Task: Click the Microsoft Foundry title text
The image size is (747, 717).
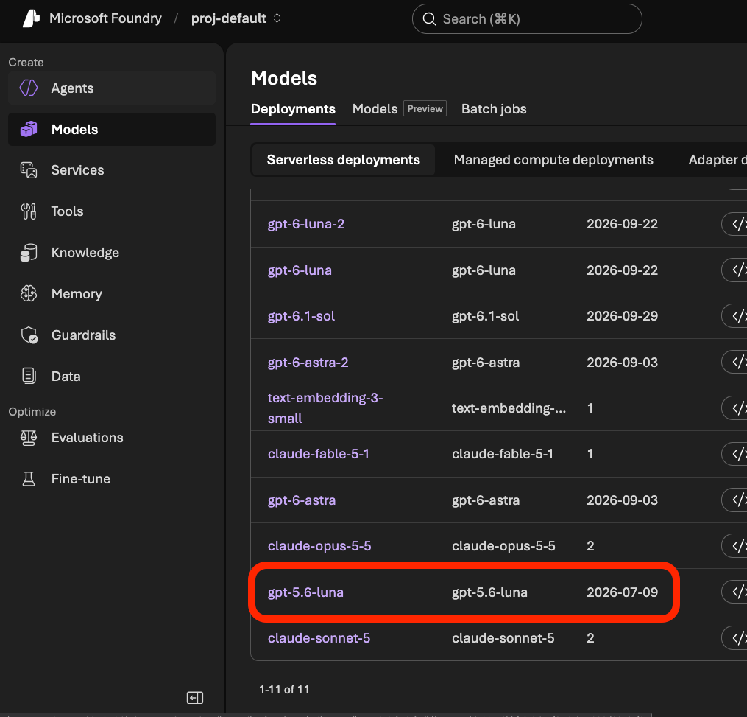Action: point(105,18)
